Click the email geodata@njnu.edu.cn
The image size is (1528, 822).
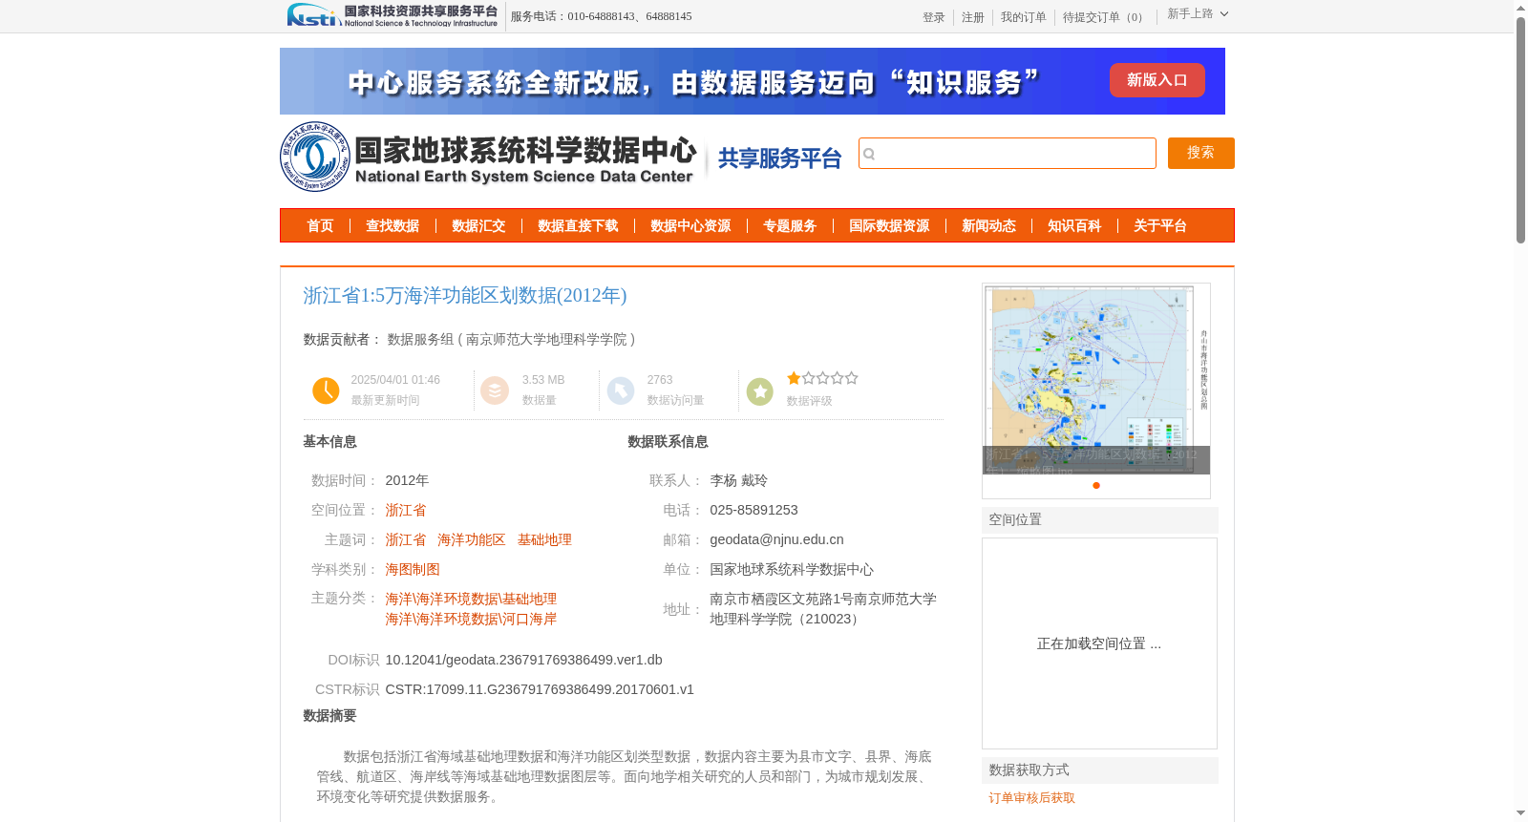[x=776, y=539]
